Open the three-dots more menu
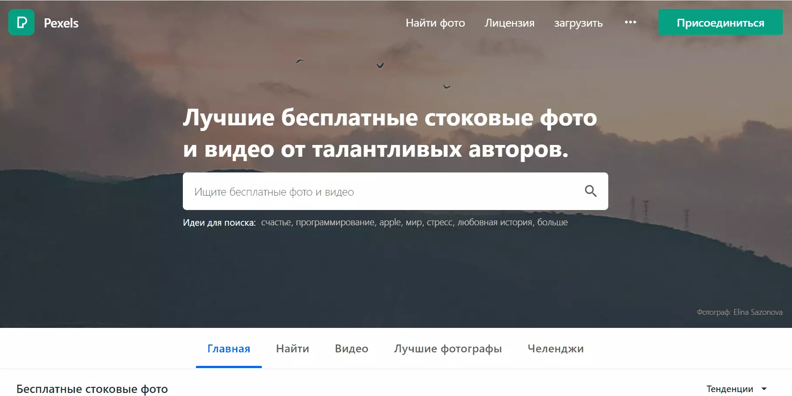Viewport: 792px width, 396px height. click(630, 22)
